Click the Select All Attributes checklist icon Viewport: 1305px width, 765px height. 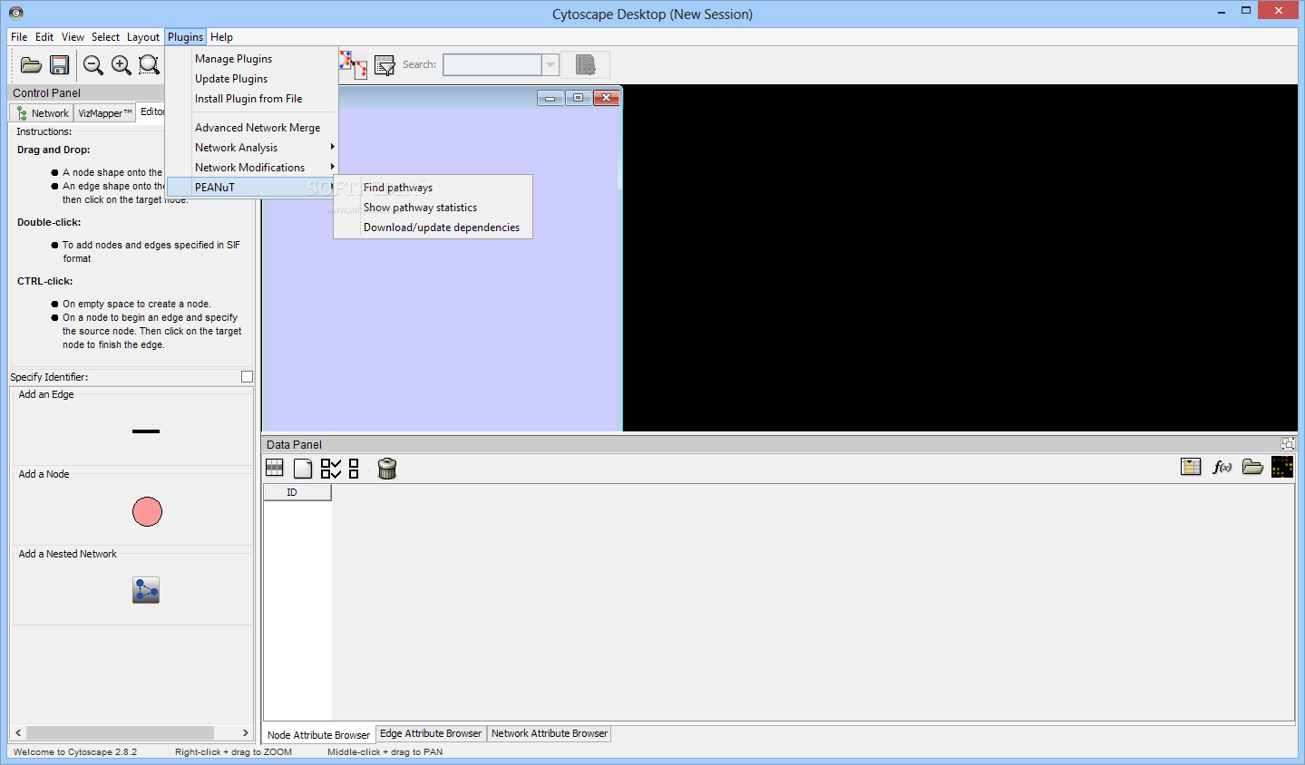(331, 468)
